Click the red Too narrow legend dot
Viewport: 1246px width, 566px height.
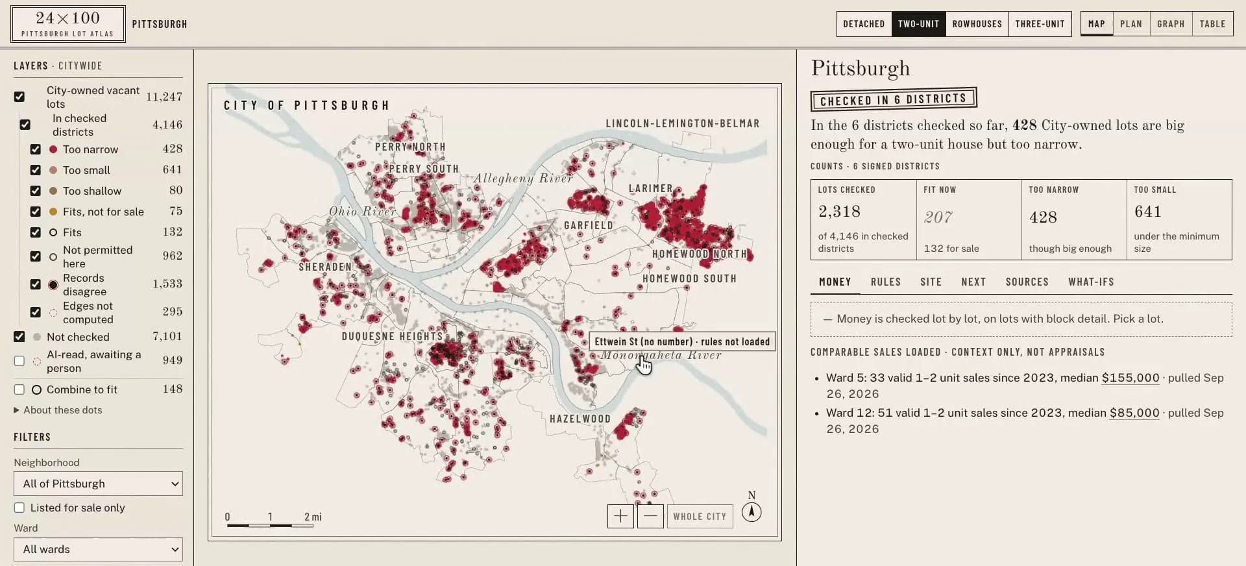[53, 149]
